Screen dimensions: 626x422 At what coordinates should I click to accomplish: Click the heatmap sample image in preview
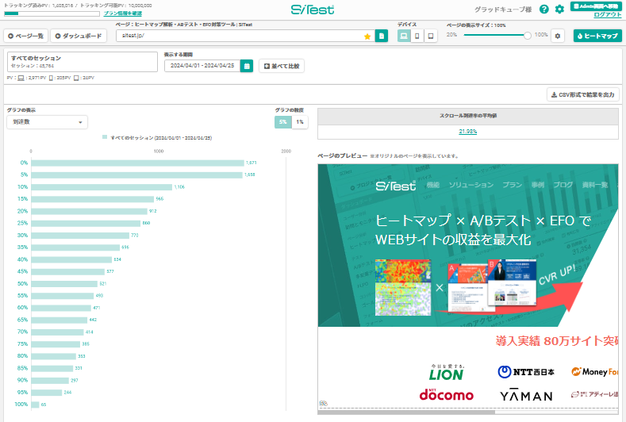[x=403, y=287]
